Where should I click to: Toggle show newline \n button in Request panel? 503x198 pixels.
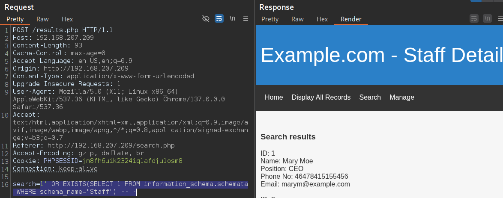[233, 18]
